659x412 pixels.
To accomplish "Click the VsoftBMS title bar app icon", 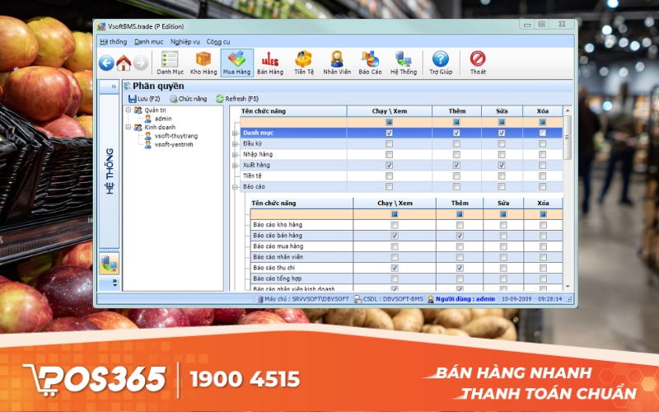I will click(101, 26).
